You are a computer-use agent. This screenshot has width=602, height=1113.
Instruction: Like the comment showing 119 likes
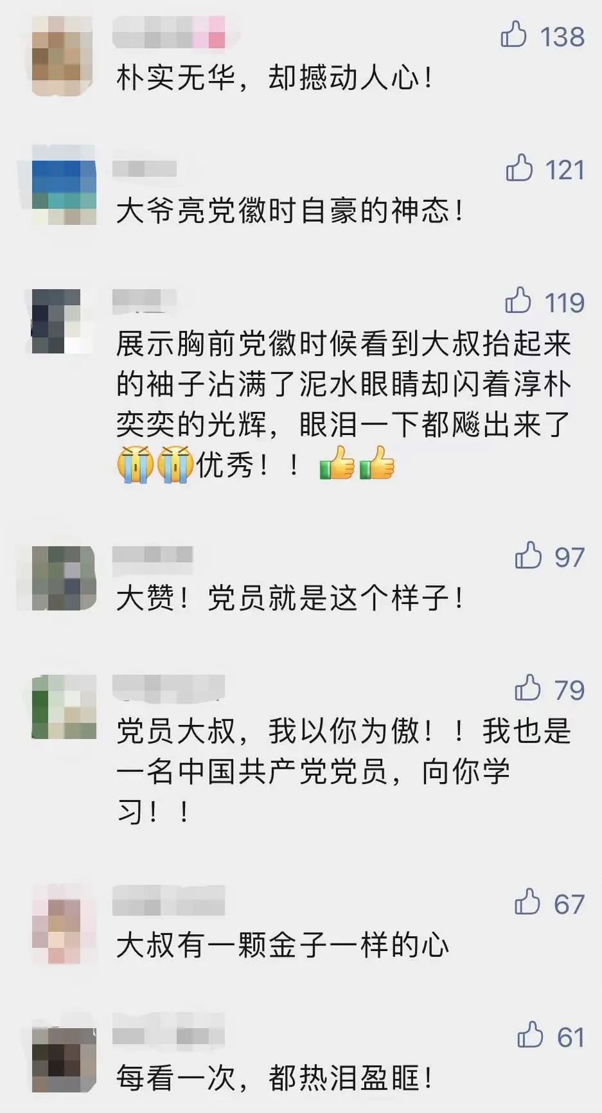tap(518, 300)
